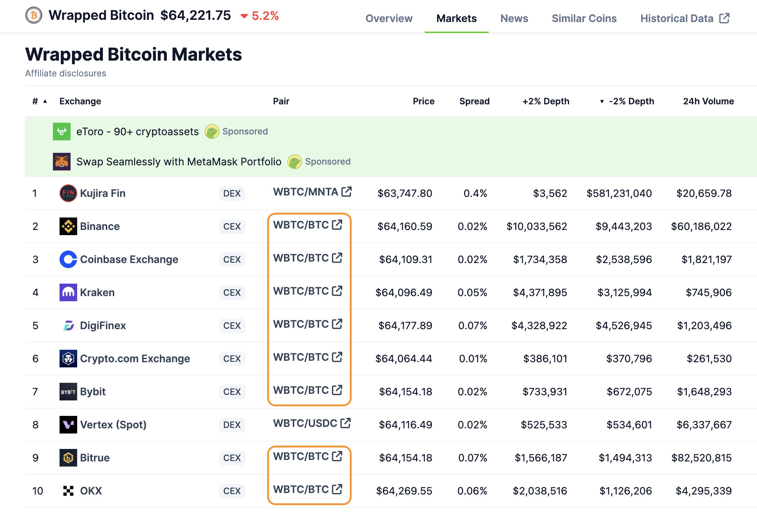Screen dimensions: 757x518
Task: Click the Binance exchange logo
Action: pyautogui.click(x=68, y=226)
